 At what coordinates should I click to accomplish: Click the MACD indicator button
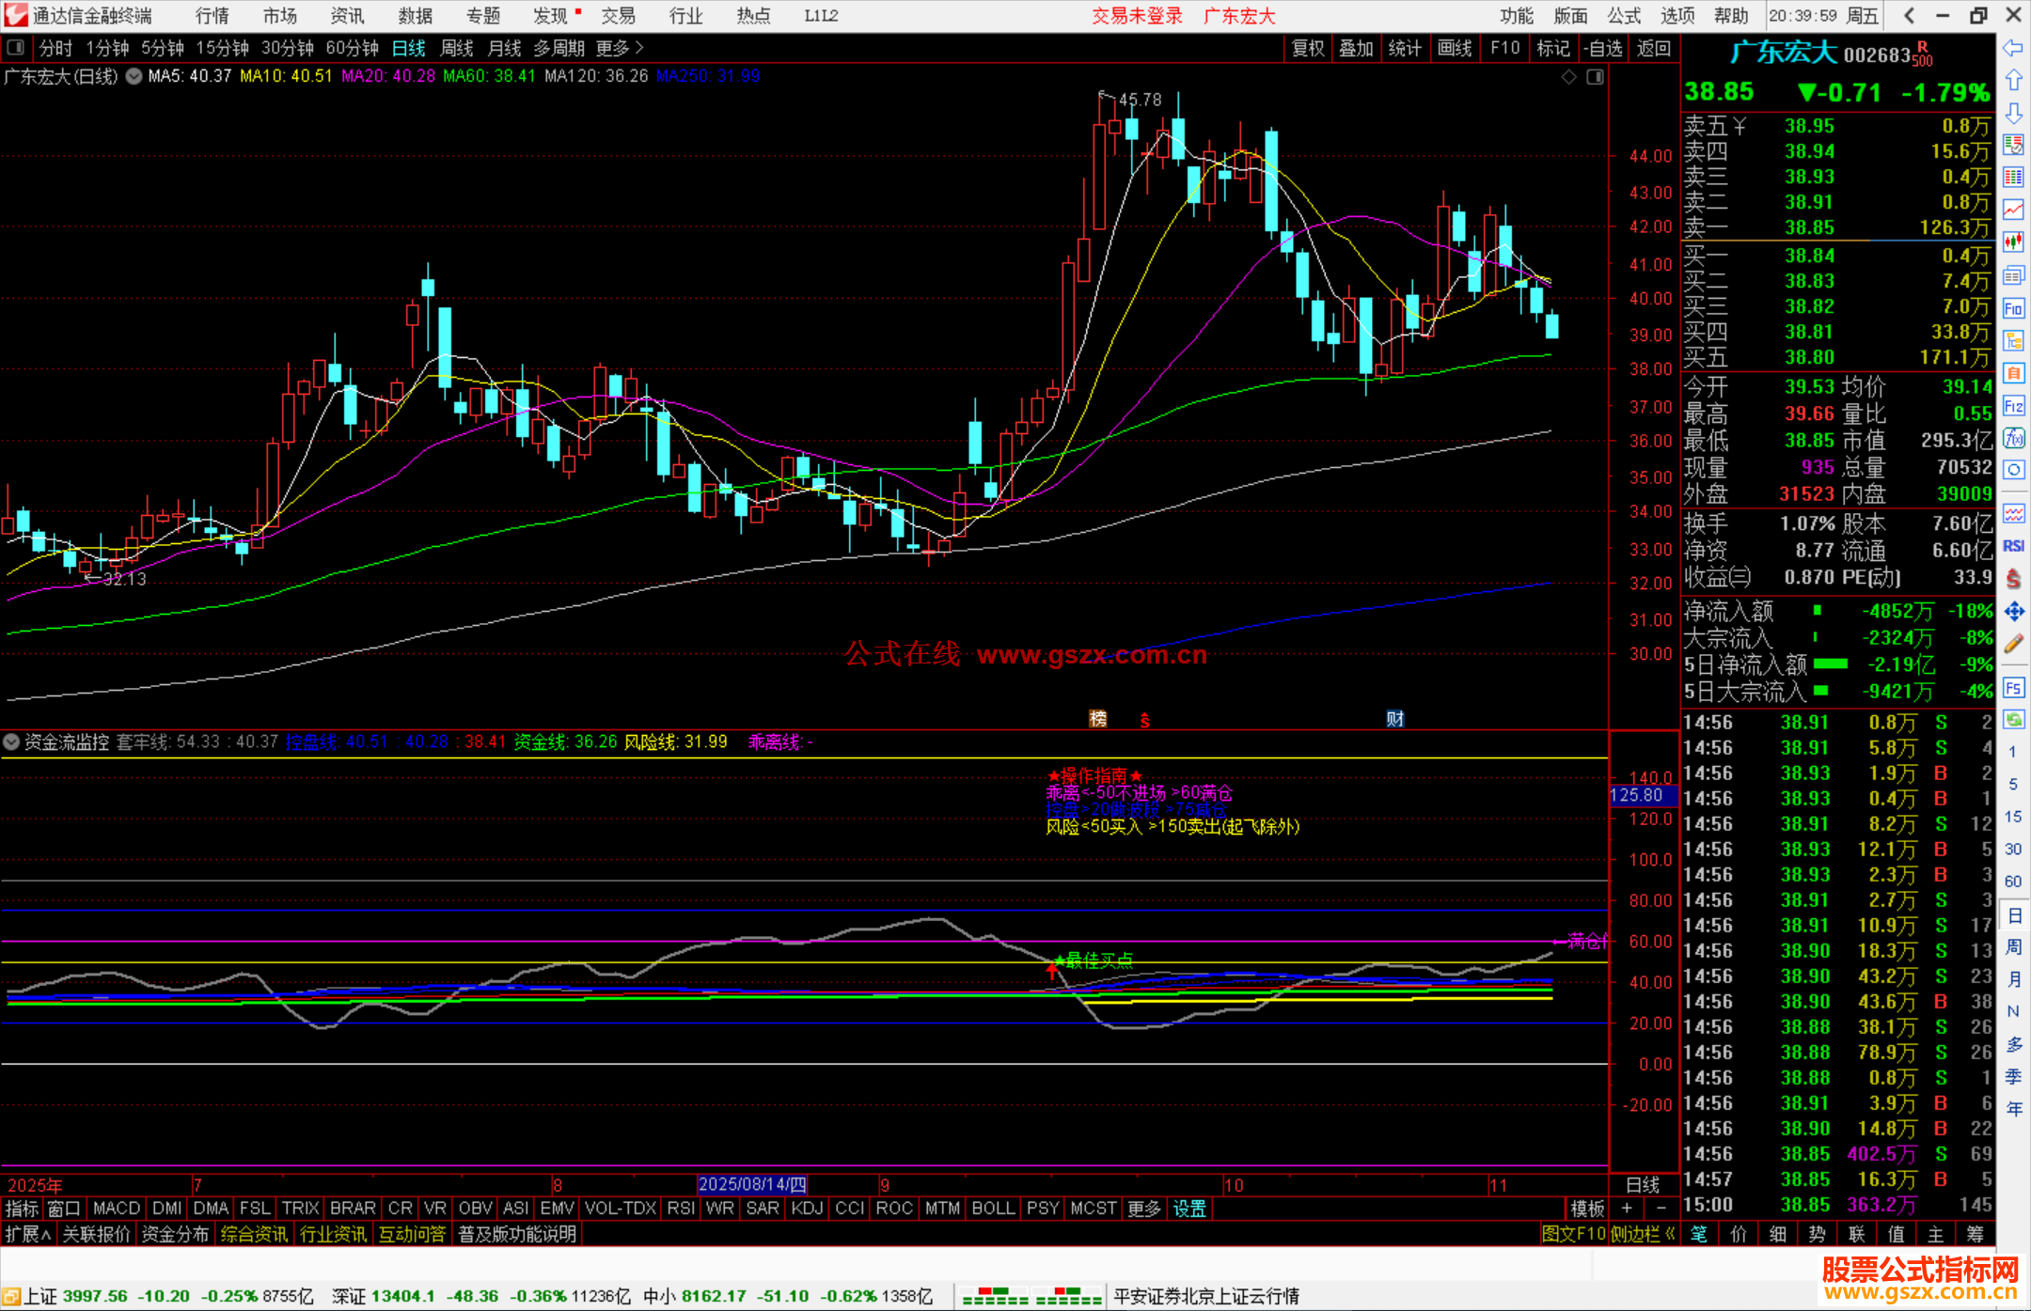[117, 1209]
